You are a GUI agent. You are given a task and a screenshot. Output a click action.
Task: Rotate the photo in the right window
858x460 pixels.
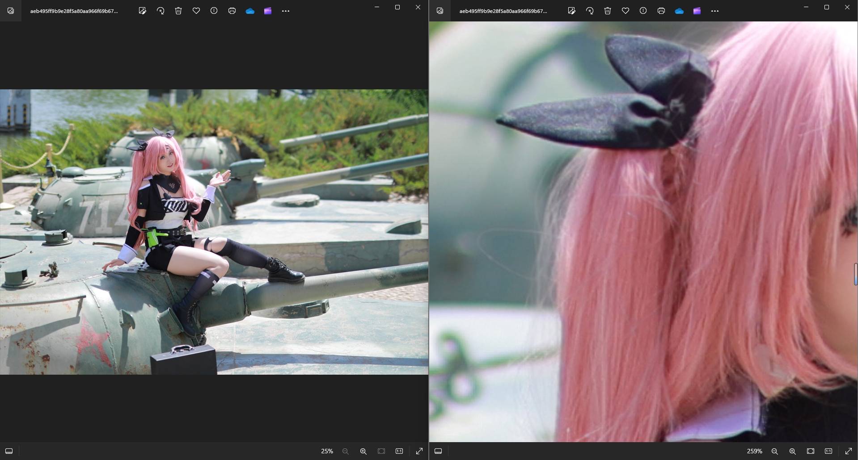pos(590,11)
